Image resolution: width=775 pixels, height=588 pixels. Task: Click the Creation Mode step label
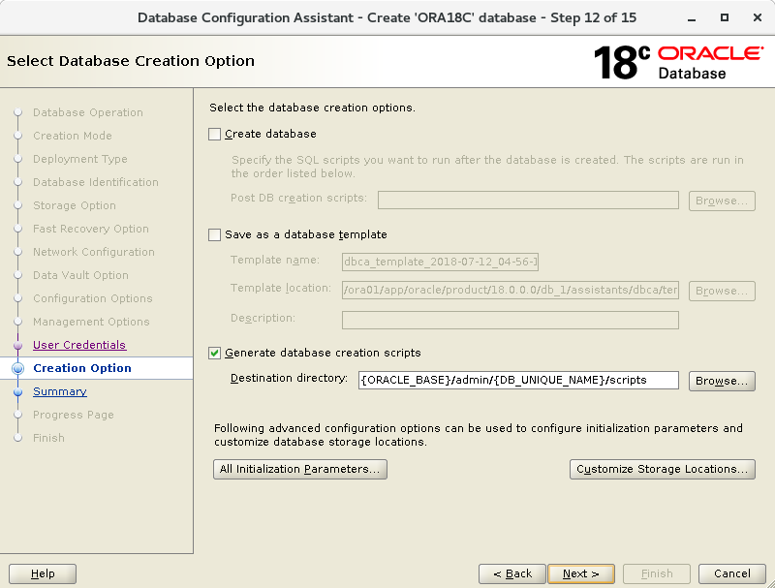tap(72, 136)
